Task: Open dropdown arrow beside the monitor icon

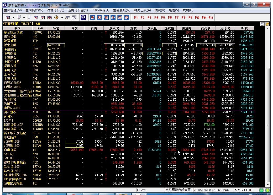Action: (24, 18)
